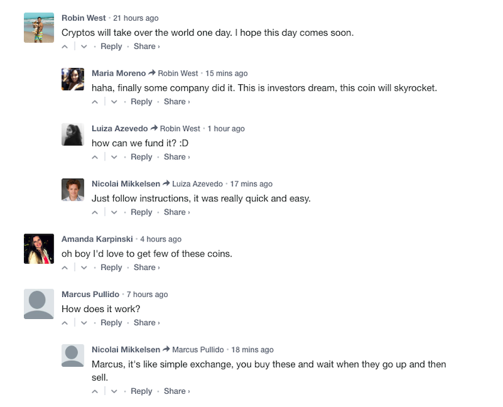
Task: Upvote Maria Moreno's reply
Action: tap(95, 102)
